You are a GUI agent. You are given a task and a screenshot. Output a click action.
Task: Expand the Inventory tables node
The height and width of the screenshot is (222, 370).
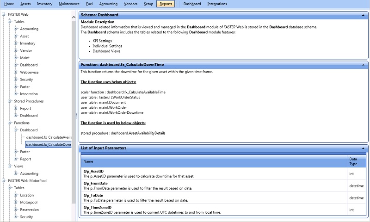click(x=15, y=43)
